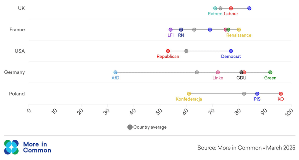Select the RN dark blue dot for France

coord(181,30)
